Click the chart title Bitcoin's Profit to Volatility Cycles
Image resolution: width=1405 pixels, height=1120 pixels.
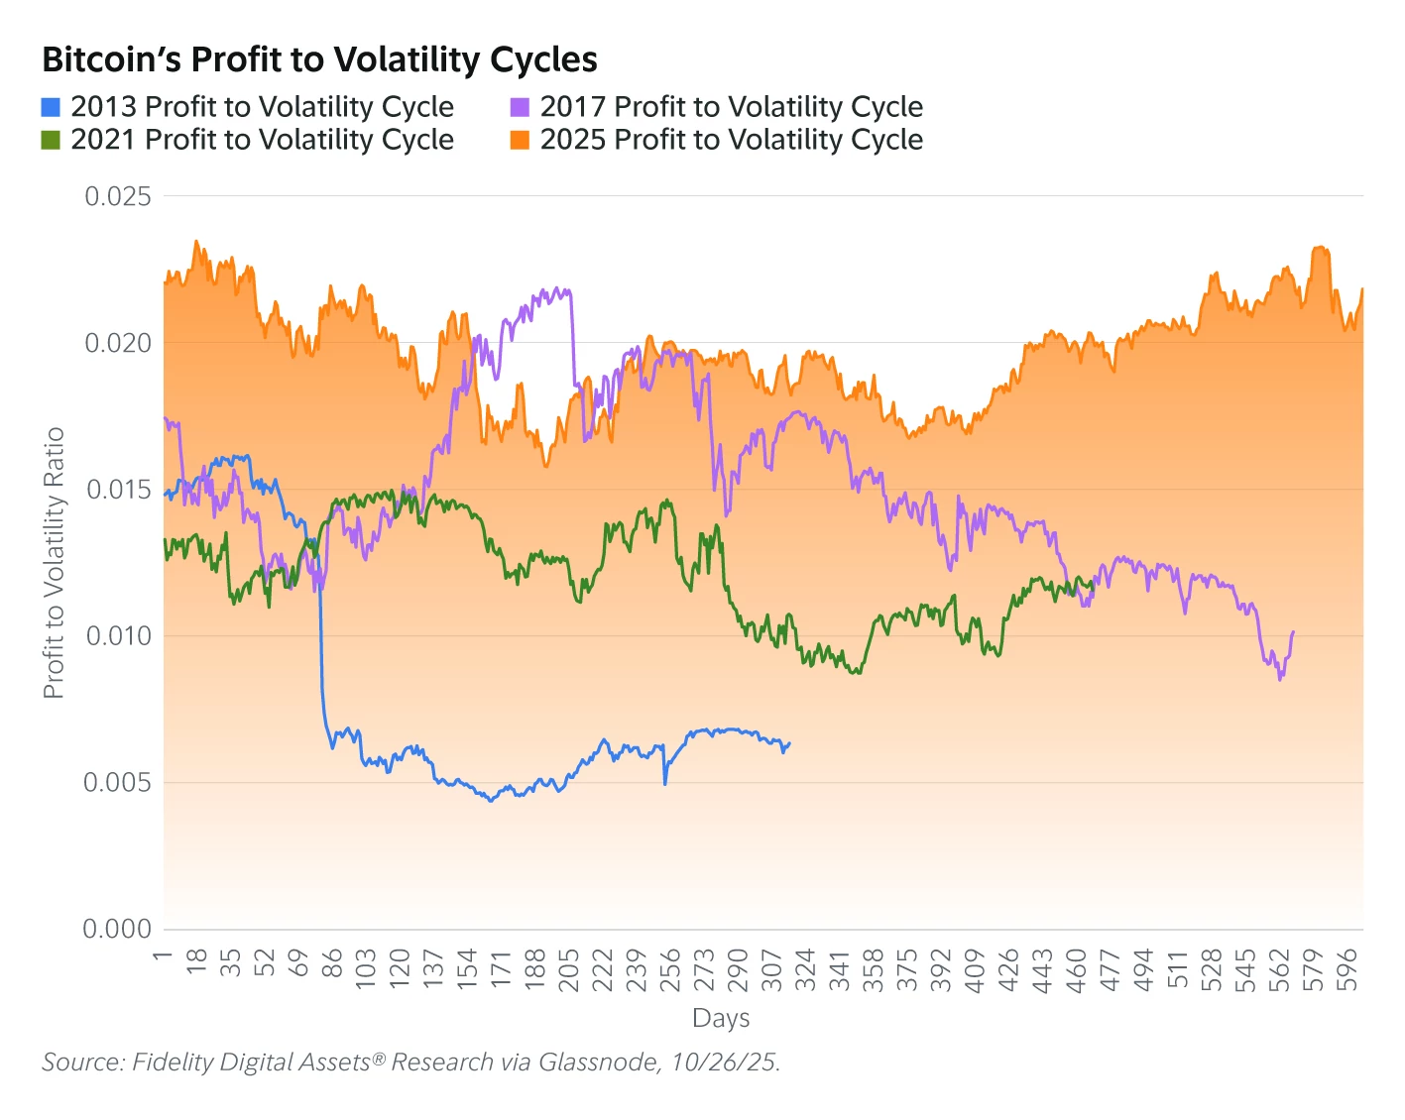(x=319, y=60)
